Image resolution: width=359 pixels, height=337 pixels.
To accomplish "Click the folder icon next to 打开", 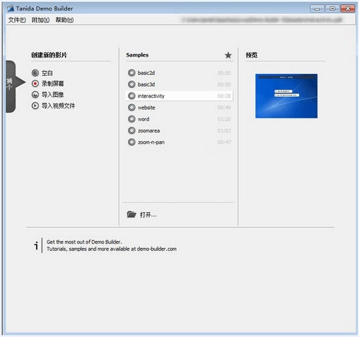I will point(131,214).
